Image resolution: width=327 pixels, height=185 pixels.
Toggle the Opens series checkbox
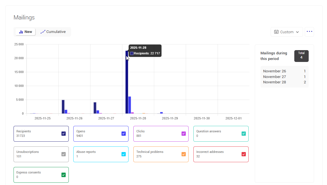pyautogui.click(x=123, y=134)
